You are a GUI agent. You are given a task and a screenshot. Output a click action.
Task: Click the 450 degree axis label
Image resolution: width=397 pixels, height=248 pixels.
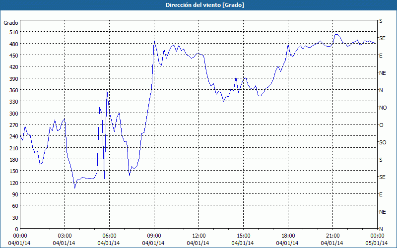tap(14, 56)
